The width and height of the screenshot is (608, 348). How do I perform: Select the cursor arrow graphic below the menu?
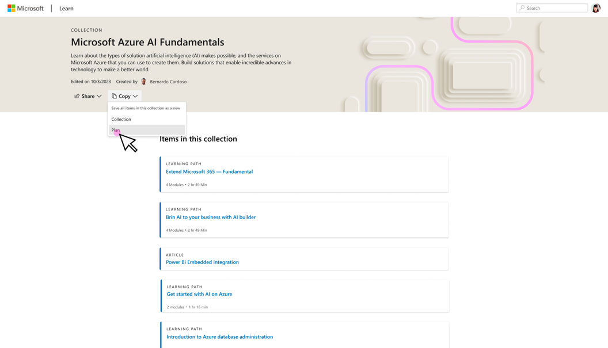(127, 142)
